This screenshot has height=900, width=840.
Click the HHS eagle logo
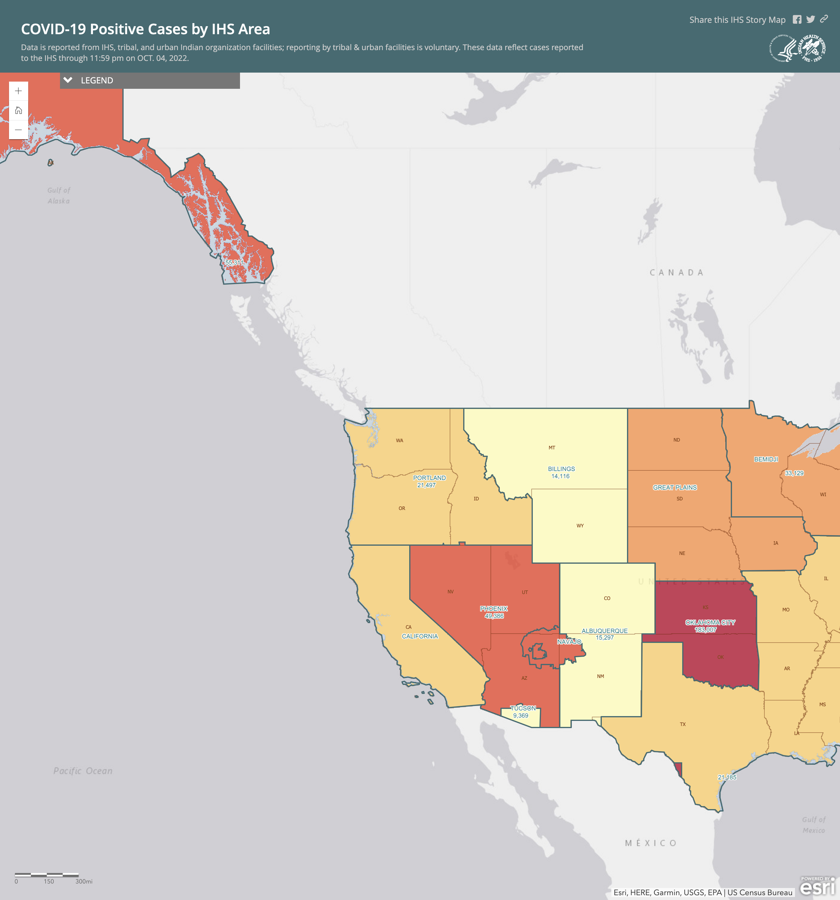[x=783, y=48]
